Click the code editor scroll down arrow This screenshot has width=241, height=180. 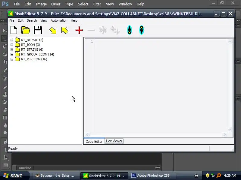coord(230,130)
